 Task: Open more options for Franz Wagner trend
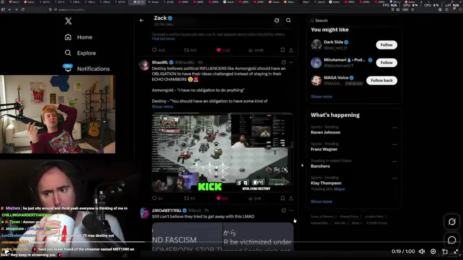tap(395, 144)
